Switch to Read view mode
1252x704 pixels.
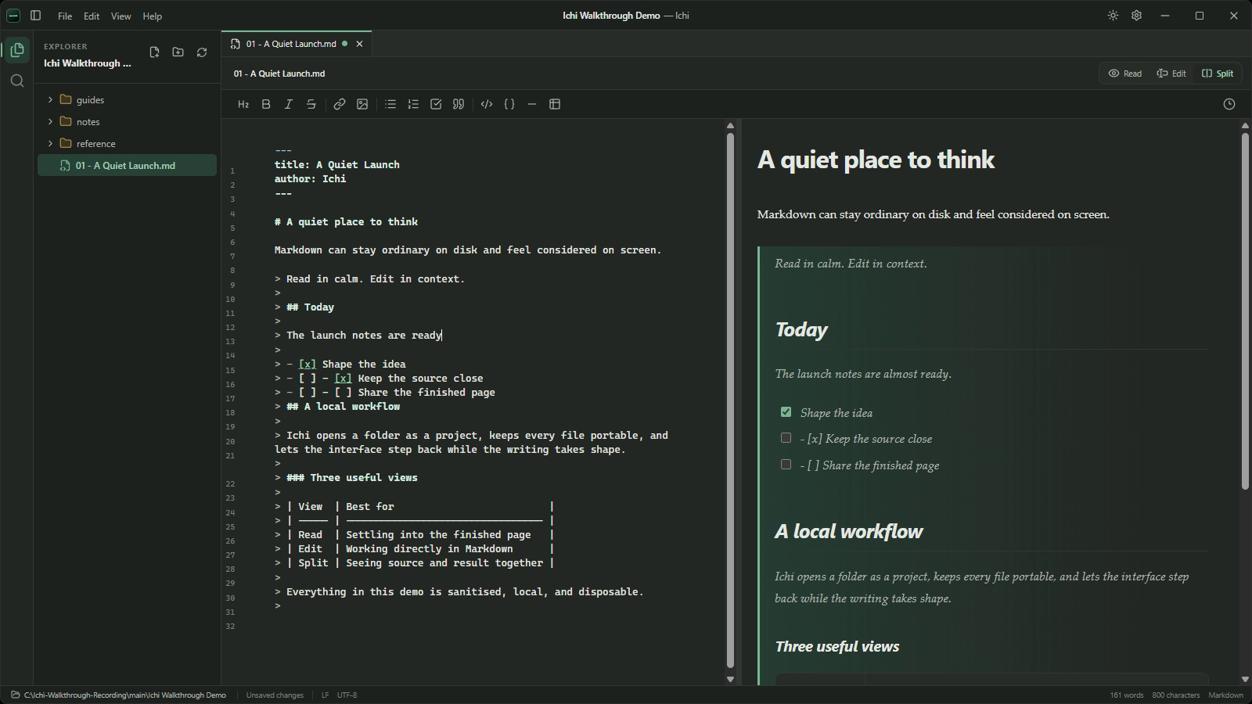click(x=1125, y=74)
